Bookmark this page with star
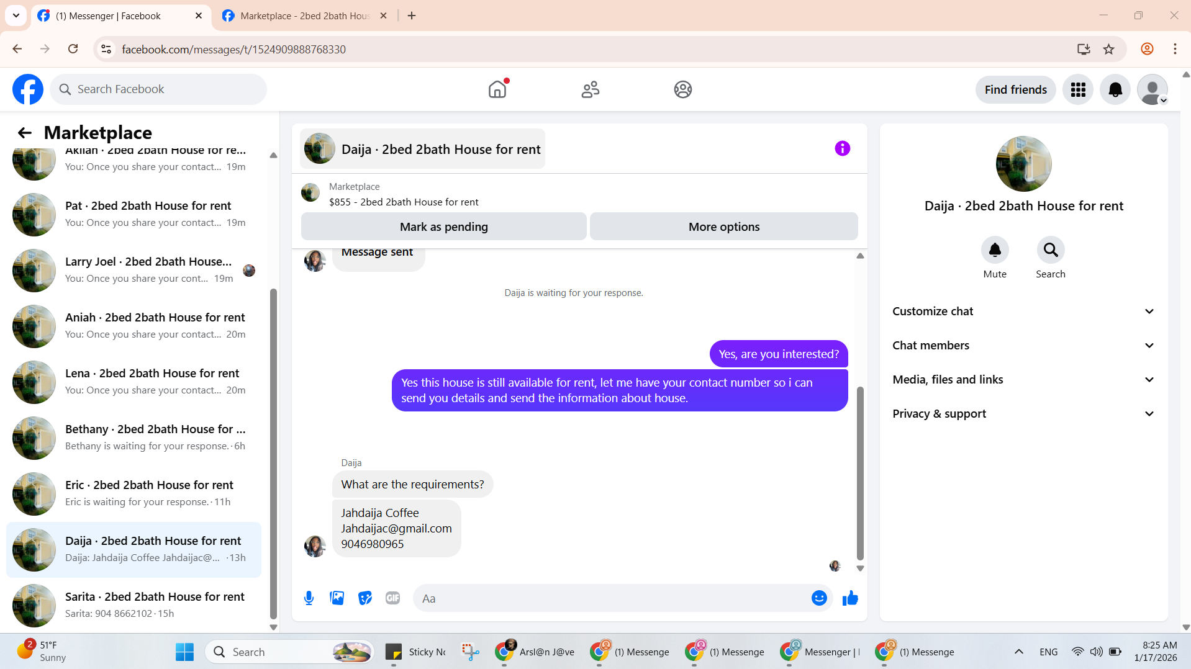The width and height of the screenshot is (1191, 669). pos(1108,49)
